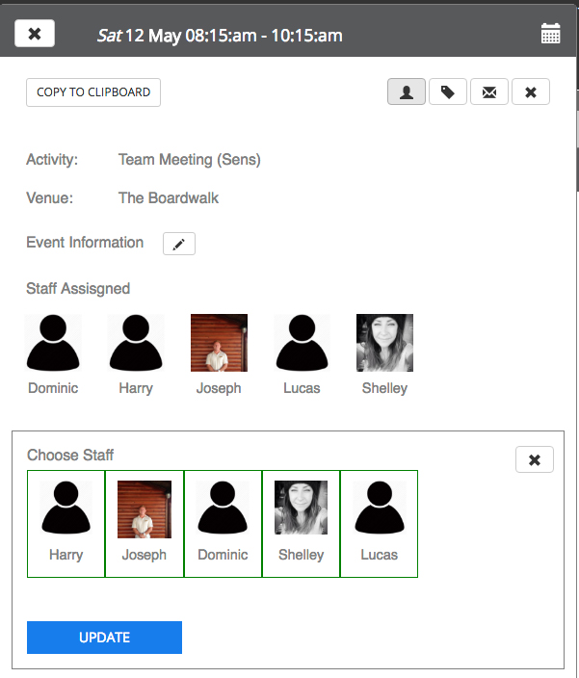
Task: Click the X button beside envelope icon
Action: click(531, 92)
